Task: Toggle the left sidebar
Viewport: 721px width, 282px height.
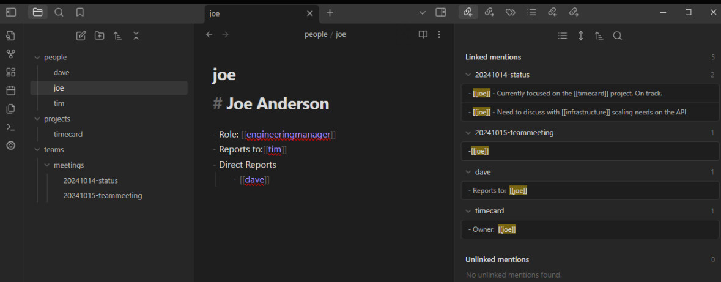Action: (10, 12)
